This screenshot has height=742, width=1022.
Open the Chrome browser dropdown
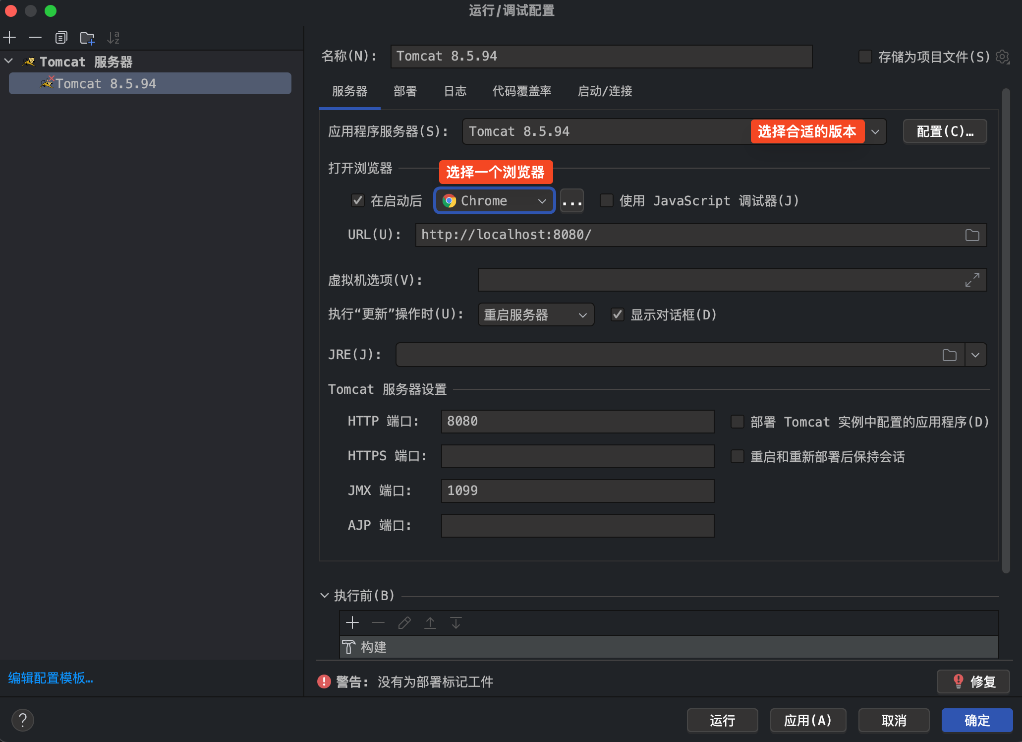click(x=495, y=201)
